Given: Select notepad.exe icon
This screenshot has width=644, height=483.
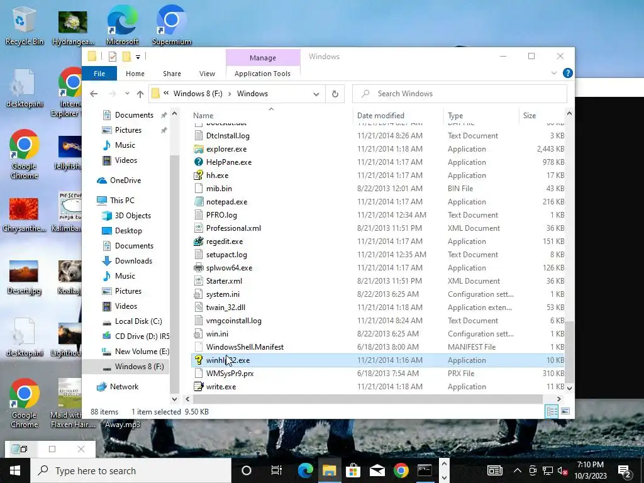Looking at the screenshot, I should pyautogui.click(x=198, y=202).
